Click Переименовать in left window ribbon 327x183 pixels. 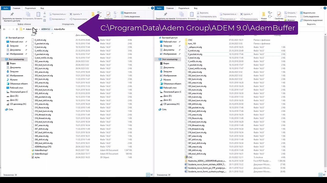[x=78, y=19]
